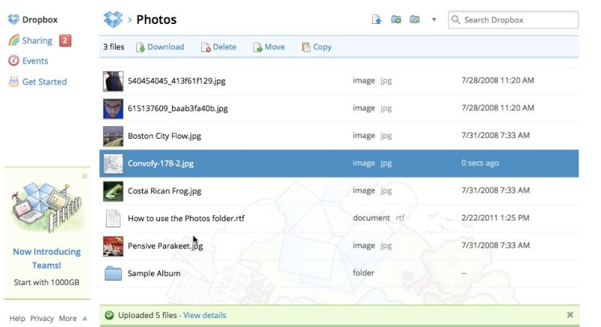Click in the Search Dropbox field
601x327 pixels.
520,19
